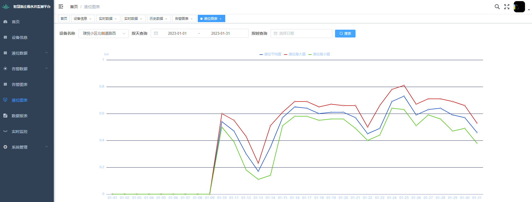Click the 系统管理 gear icon

[5, 147]
